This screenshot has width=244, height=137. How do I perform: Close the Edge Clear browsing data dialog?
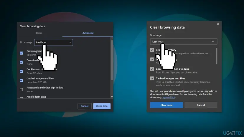[x=218, y=24]
